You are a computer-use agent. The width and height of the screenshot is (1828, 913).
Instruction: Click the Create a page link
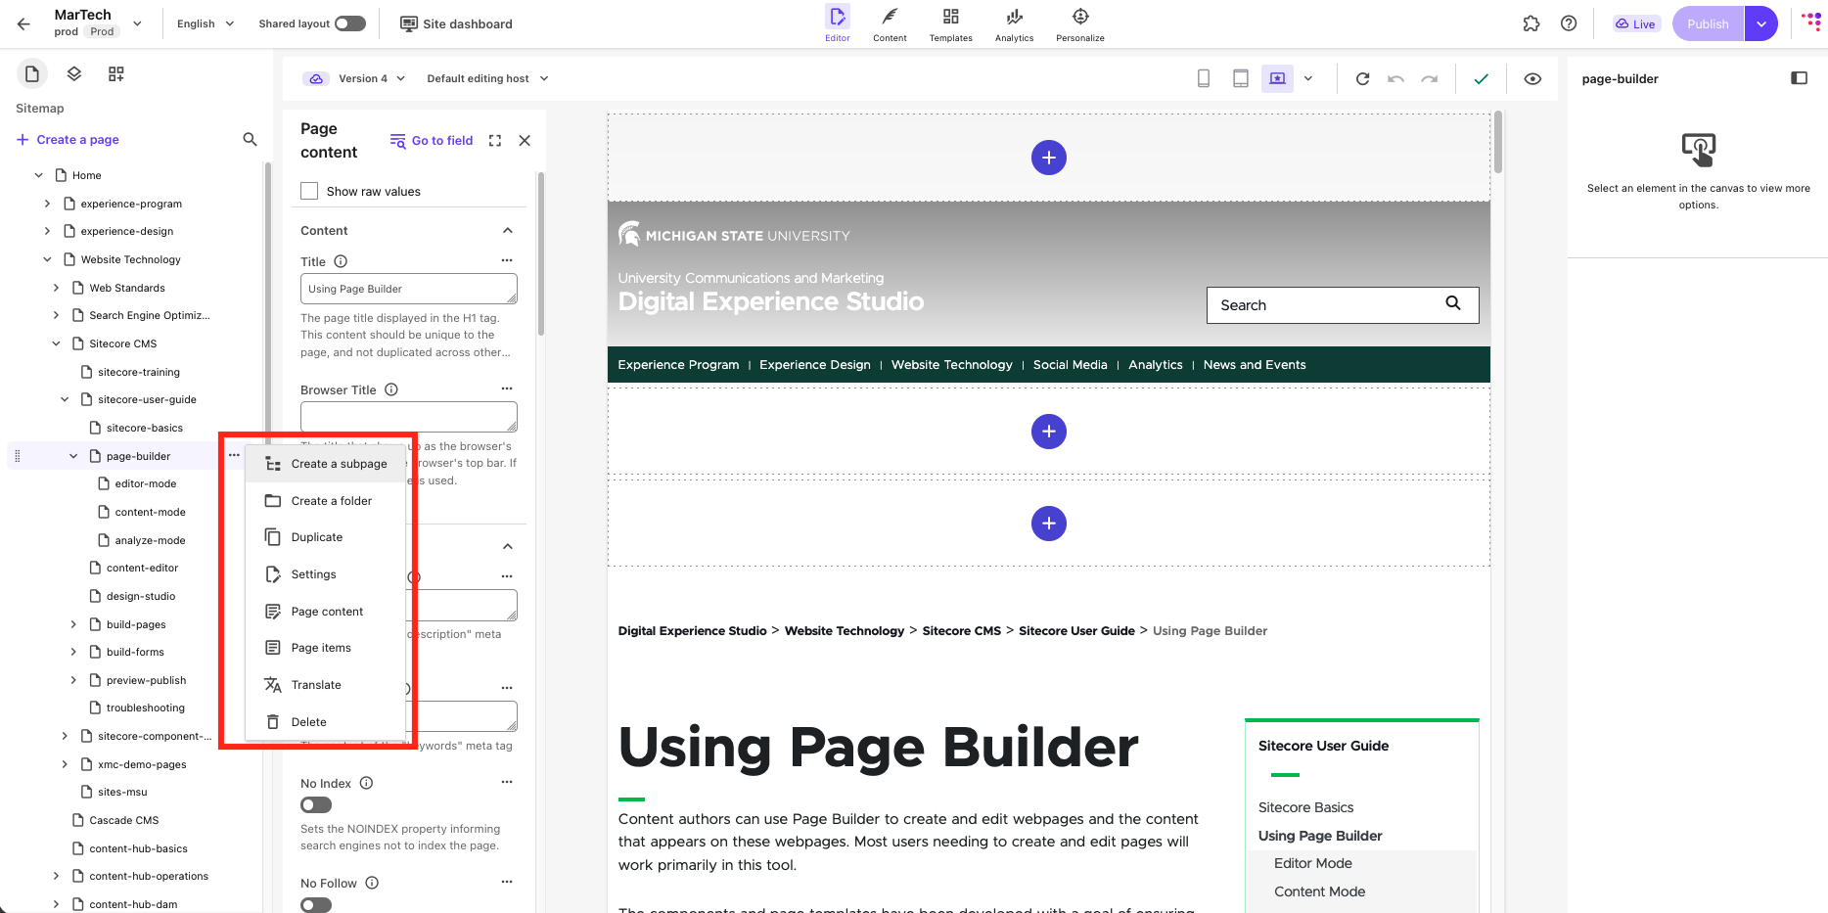click(x=68, y=140)
